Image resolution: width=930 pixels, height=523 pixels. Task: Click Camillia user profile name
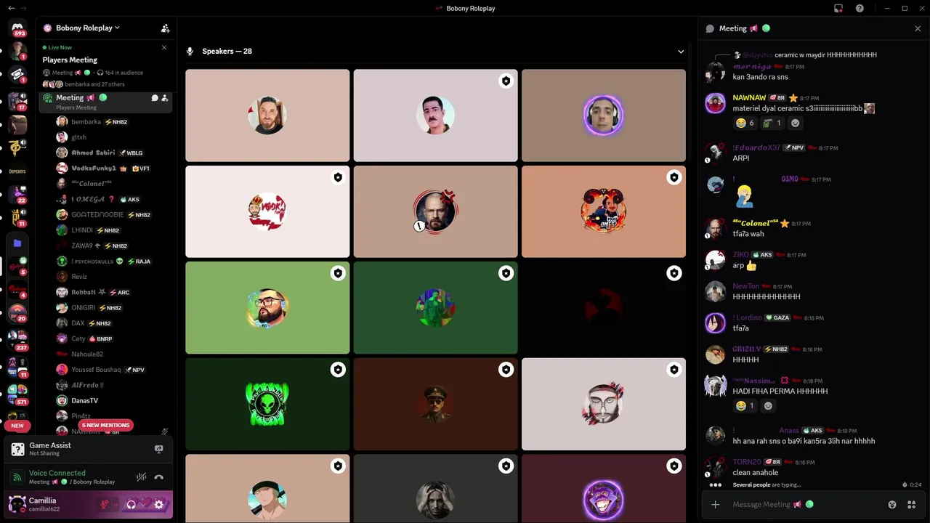[42, 500]
